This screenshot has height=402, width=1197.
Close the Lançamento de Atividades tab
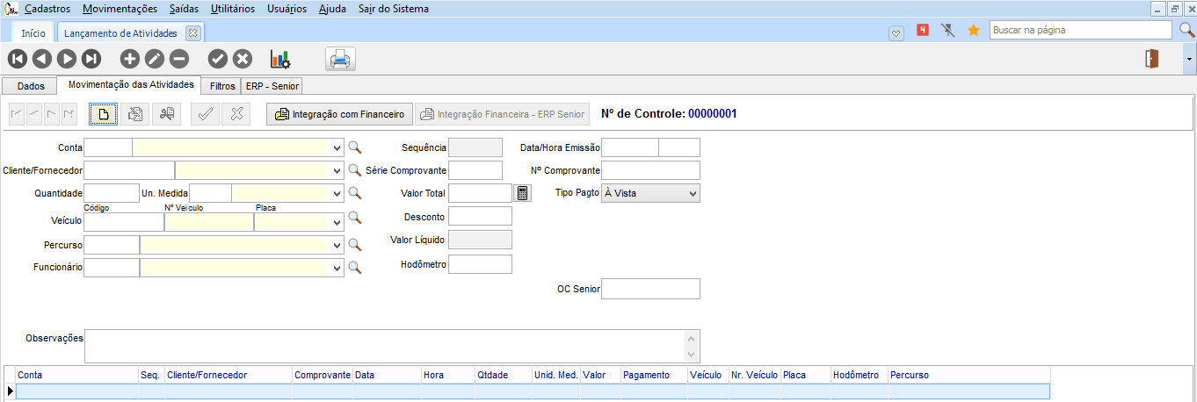point(192,32)
